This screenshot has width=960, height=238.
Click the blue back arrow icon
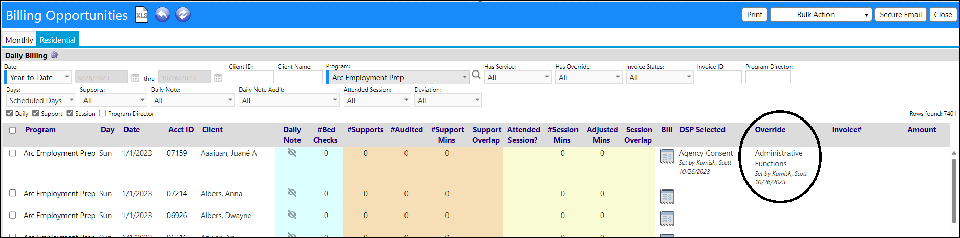[x=162, y=15]
